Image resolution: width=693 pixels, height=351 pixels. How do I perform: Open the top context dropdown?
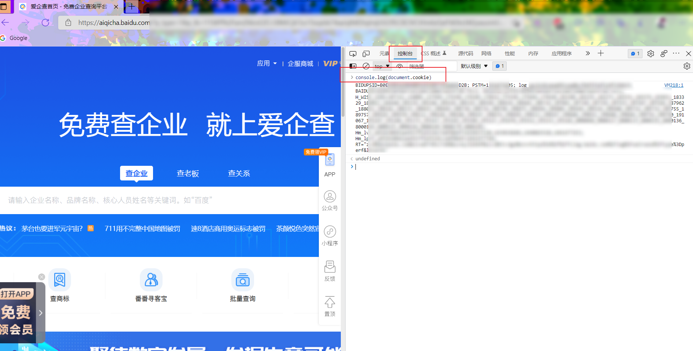[x=382, y=66]
